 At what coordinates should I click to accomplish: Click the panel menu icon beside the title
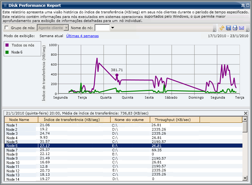tap(5, 5)
